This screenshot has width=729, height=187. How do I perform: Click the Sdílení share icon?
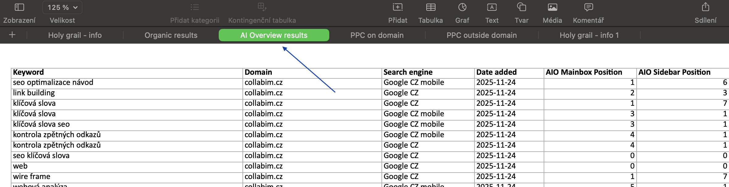[x=705, y=7]
